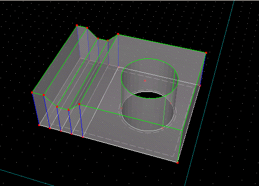Pick the green vertical edge at the front-right corner
259x186 pixels.
pos(180,146)
